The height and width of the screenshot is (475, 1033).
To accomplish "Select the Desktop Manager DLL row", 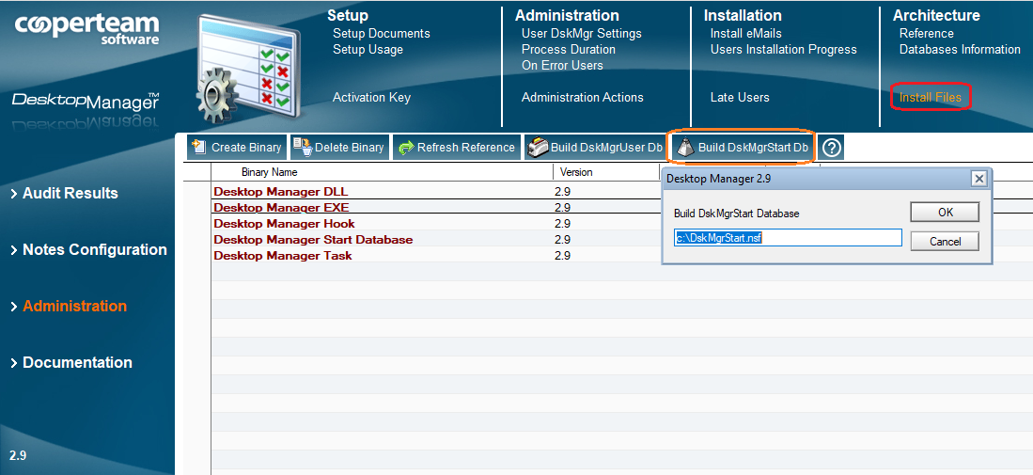I will pos(281,192).
